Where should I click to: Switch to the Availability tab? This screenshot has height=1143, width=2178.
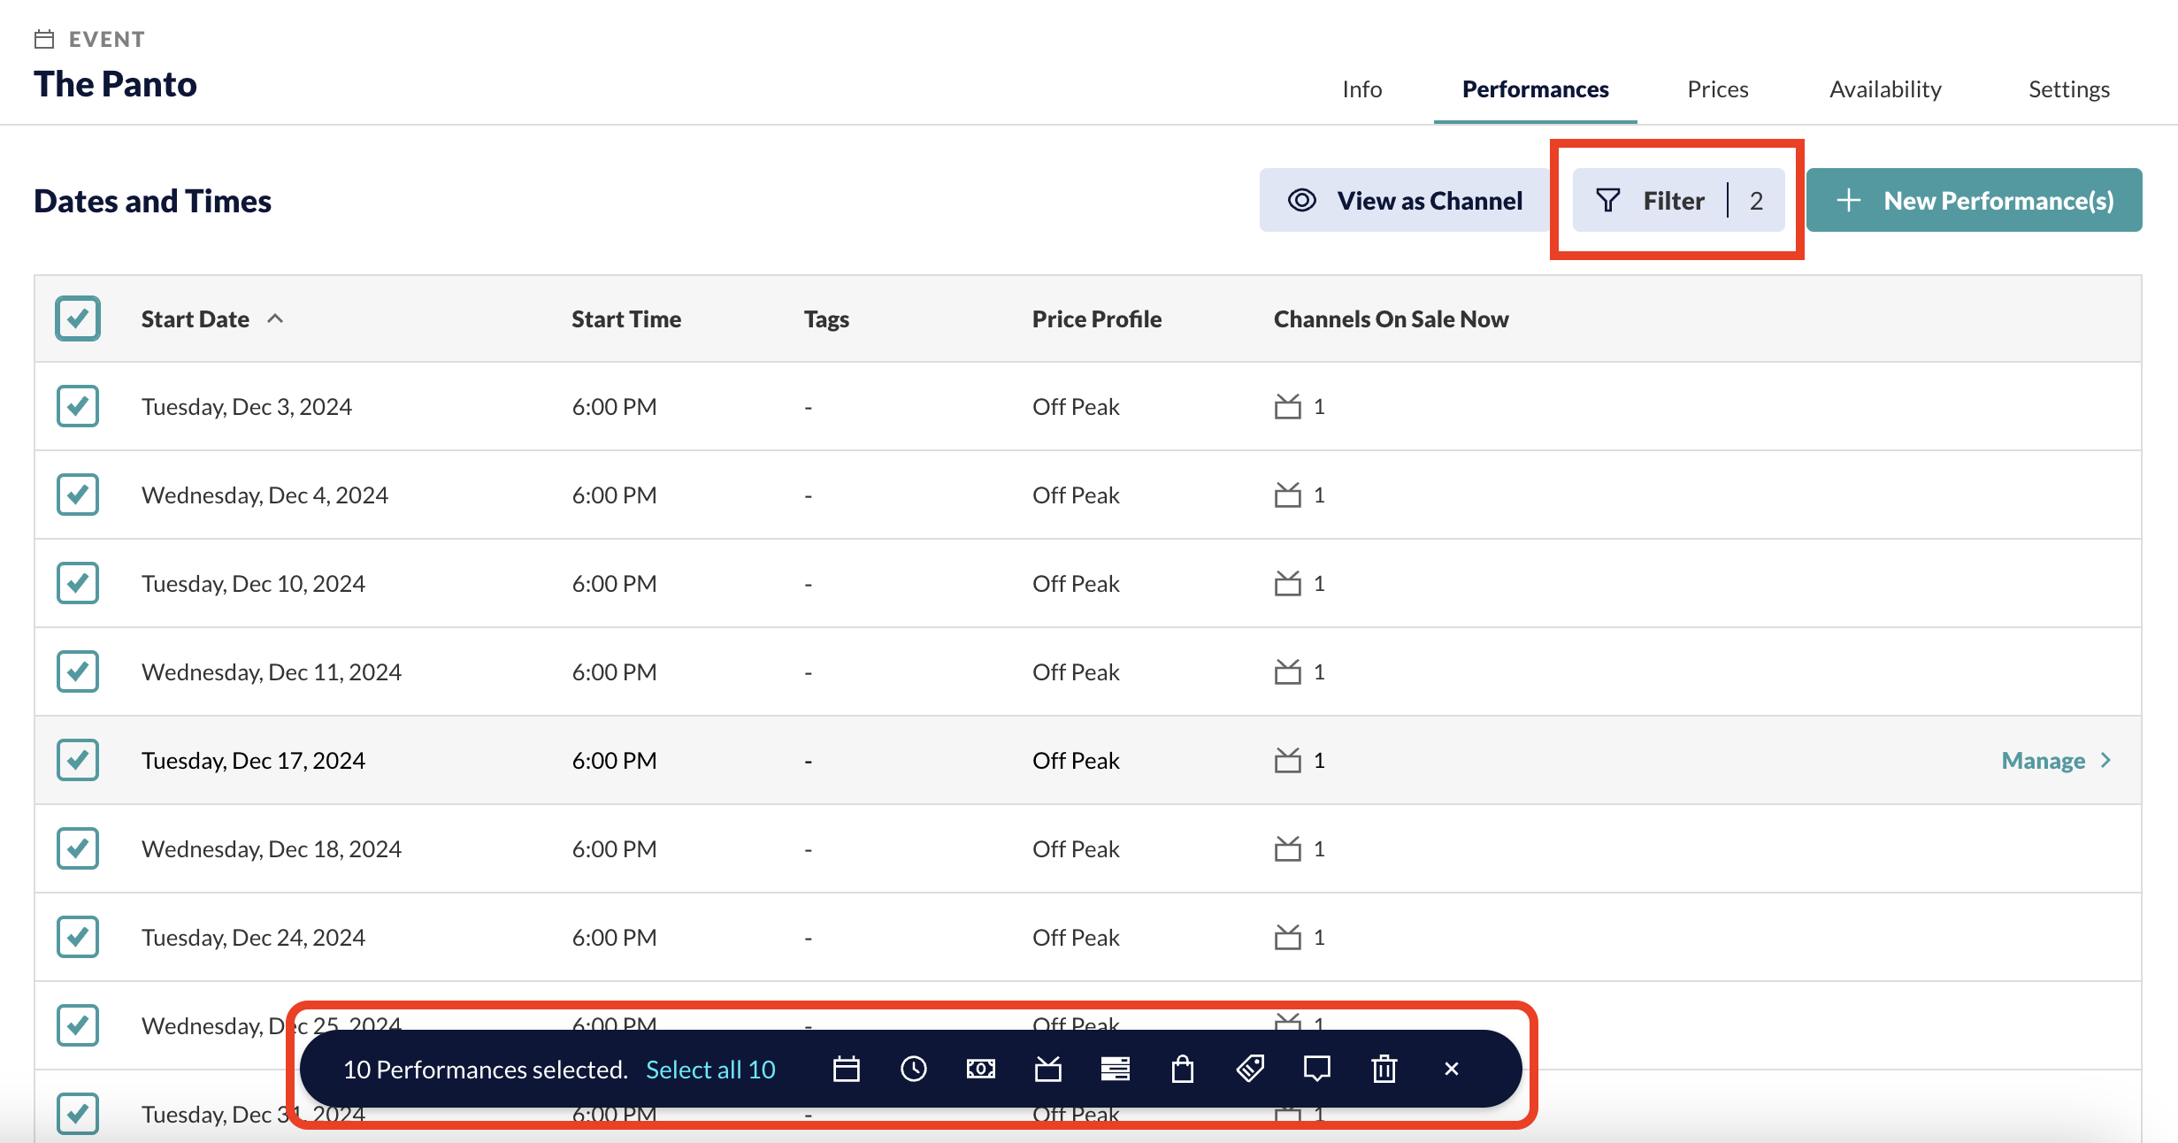(x=1885, y=89)
